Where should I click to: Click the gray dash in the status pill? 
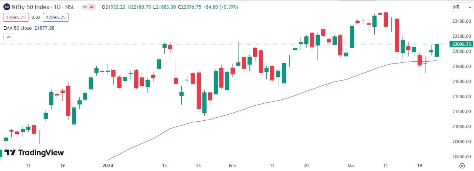click(85, 7)
